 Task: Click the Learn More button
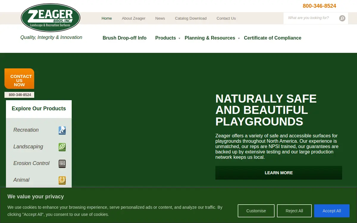pyautogui.click(x=279, y=173)
